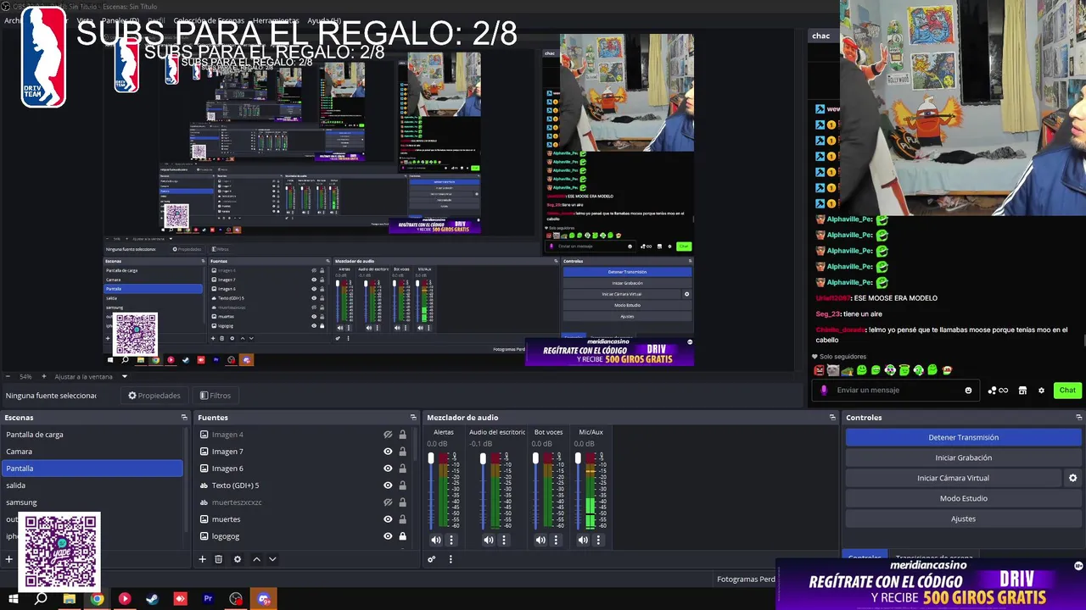The width and height of the screenshot is (1086, 610).
Task: Open Ajustar a la ventana dropdown
Action: pos(90,377)
